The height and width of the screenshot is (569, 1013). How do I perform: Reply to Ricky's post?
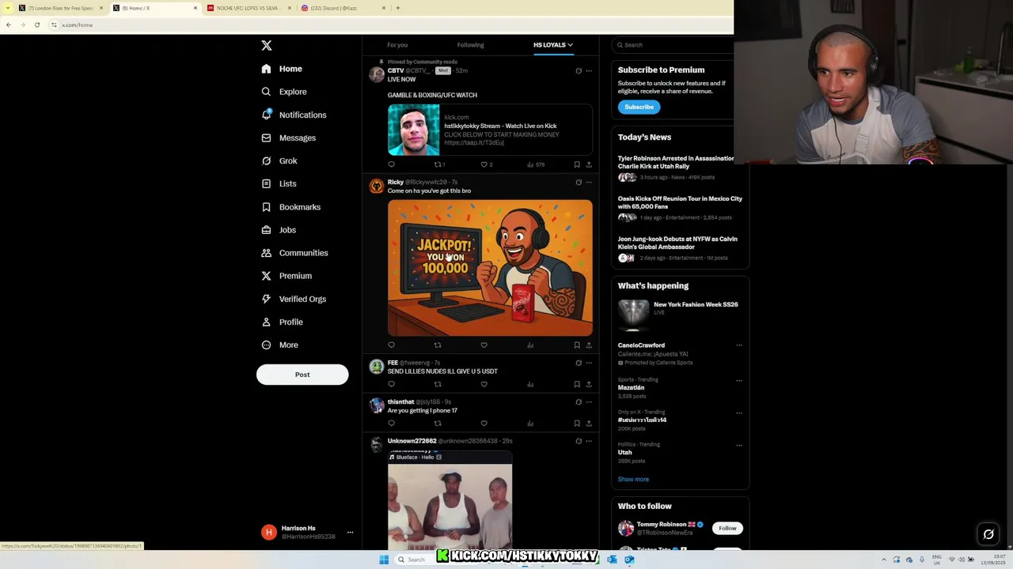tap(391, 345)
